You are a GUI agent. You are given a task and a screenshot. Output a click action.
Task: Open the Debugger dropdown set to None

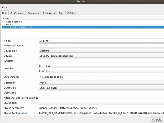click(101, 83)
